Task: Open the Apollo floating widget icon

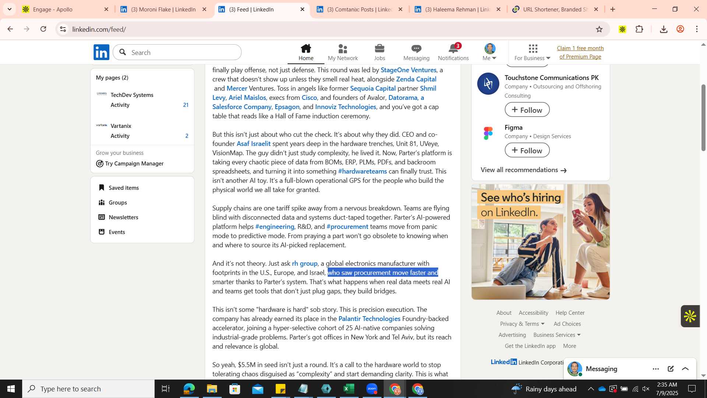Action: [x=690, y=316]
